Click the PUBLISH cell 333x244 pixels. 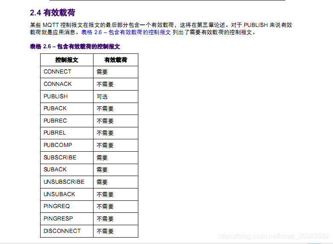67,97
